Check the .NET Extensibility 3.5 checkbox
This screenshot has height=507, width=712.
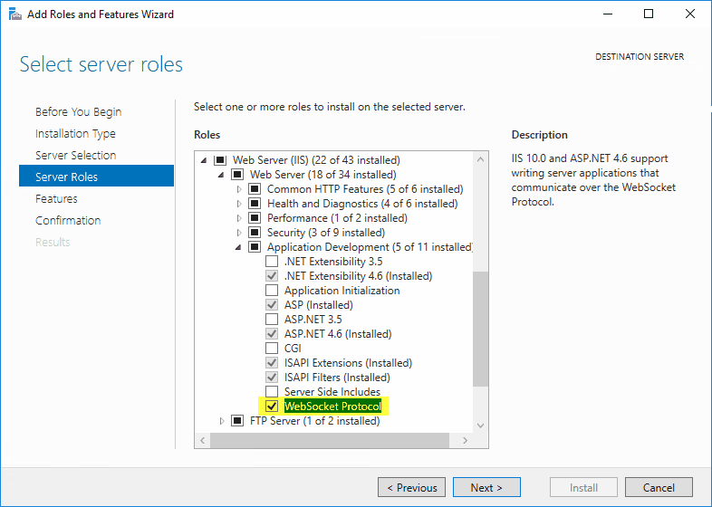pos(272,262)
